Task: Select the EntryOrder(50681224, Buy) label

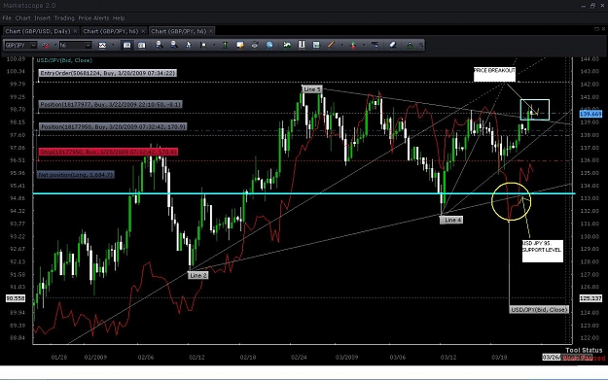Action: (x=108, y=73)
